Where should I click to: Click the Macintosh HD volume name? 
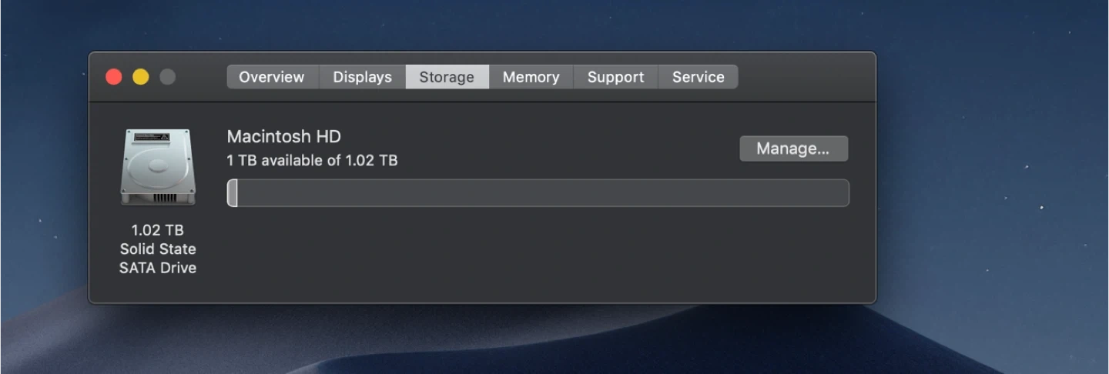point(283,137)
